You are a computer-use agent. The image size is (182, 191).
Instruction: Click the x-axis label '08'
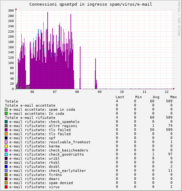77,92
